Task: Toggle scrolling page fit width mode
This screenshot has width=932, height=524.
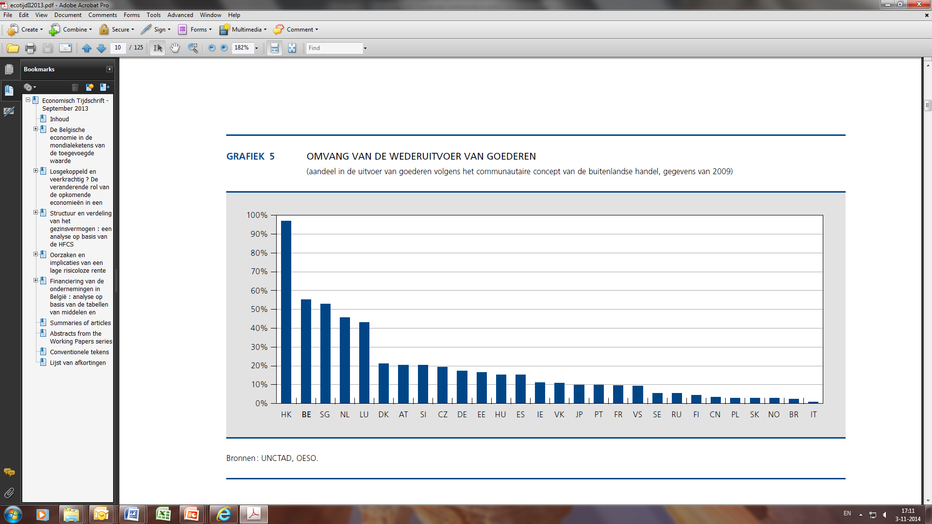Action: [x=274, y=48]
